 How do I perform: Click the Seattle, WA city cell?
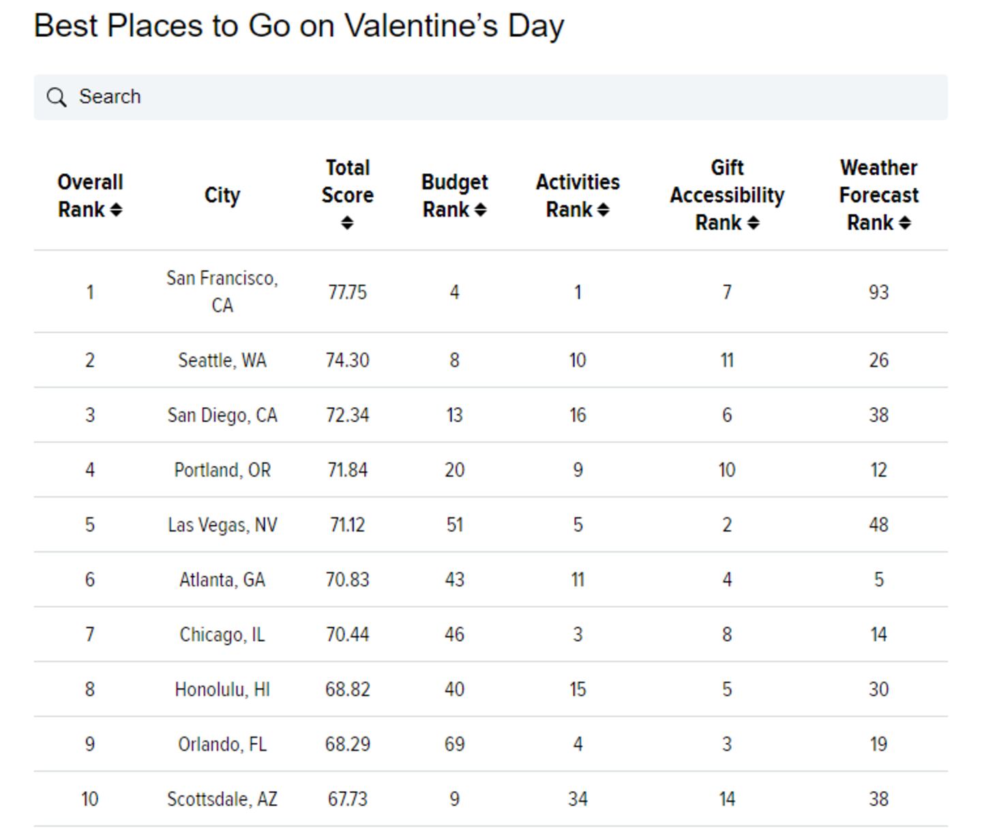[x=222, y=360]
